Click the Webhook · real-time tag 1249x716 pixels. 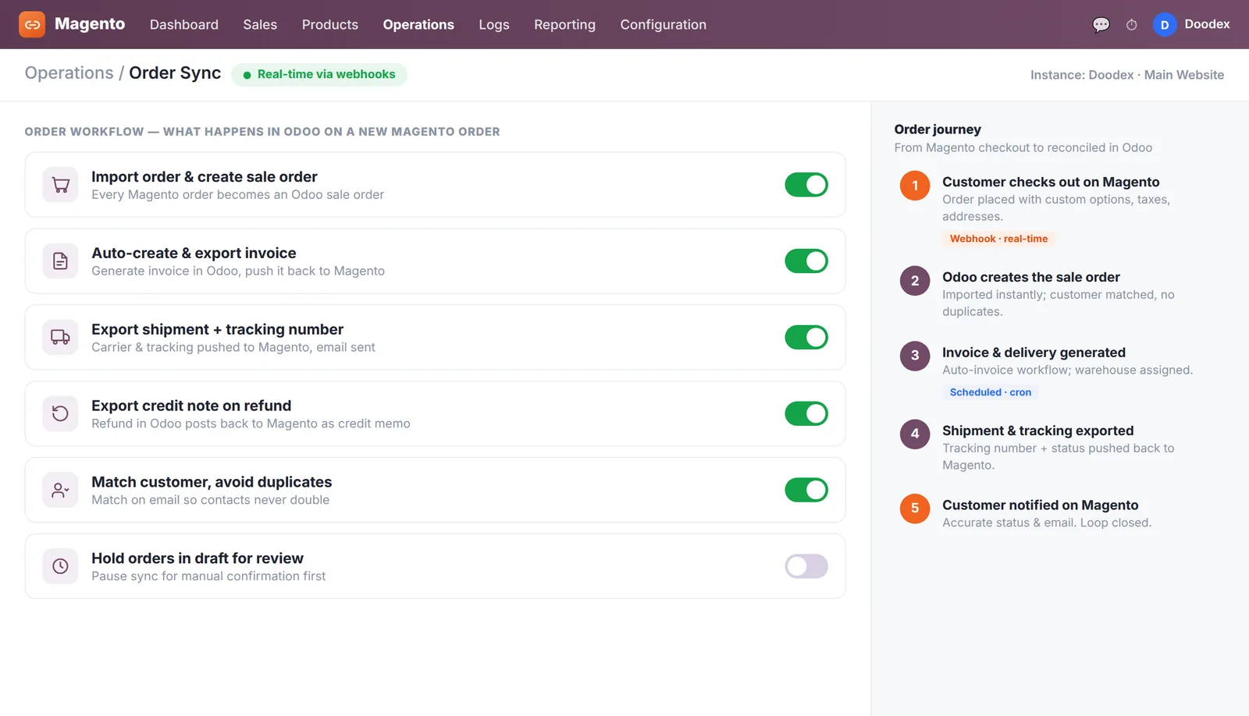click(998, 239)
